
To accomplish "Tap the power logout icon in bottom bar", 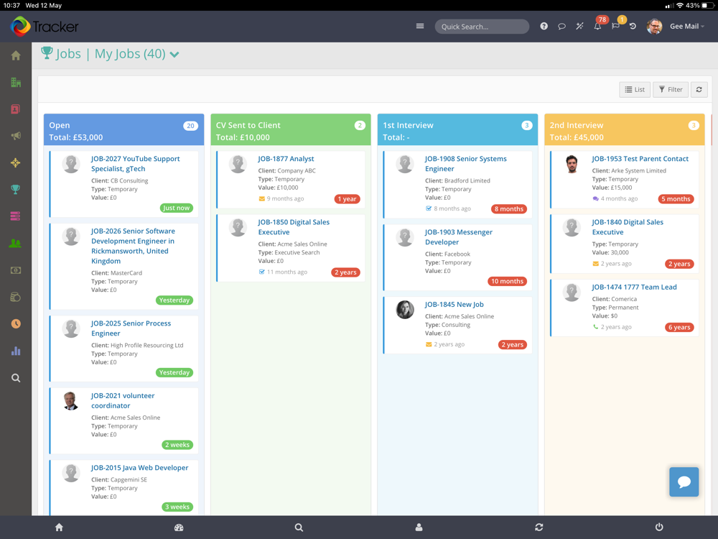I will click(x=659, y=527).
